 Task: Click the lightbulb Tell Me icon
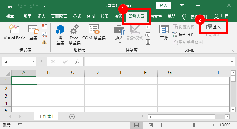coord(184,17)
